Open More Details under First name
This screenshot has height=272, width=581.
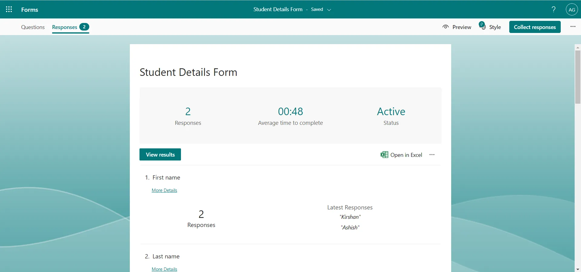coord(164,190)
